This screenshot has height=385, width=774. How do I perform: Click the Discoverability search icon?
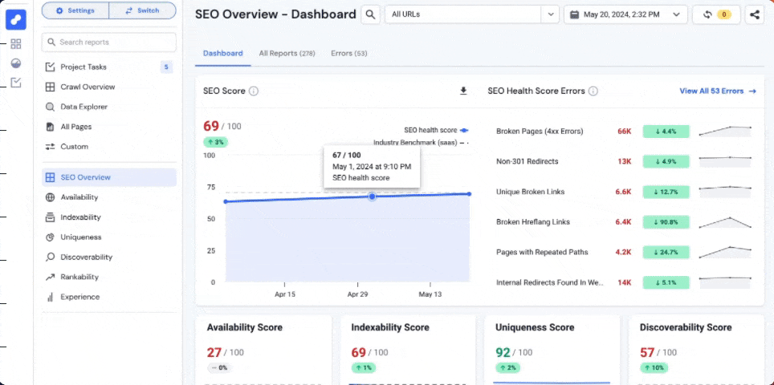[x=50, y=257]
